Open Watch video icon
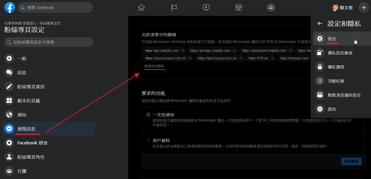Screen dimensions: 371x179 pos(206,8)
